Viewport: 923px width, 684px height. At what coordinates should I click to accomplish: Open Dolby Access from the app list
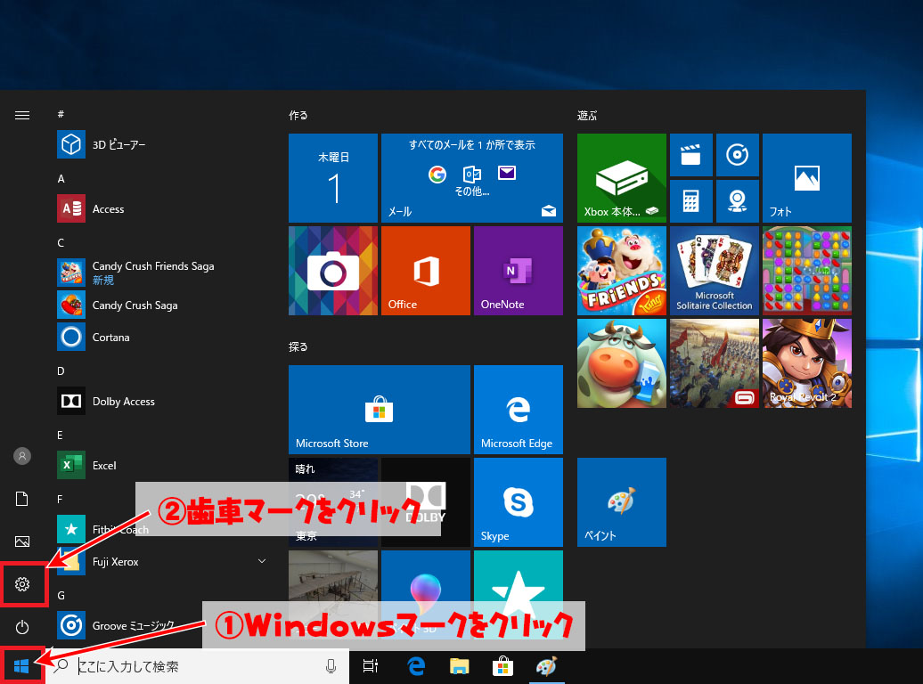[162, 401]
